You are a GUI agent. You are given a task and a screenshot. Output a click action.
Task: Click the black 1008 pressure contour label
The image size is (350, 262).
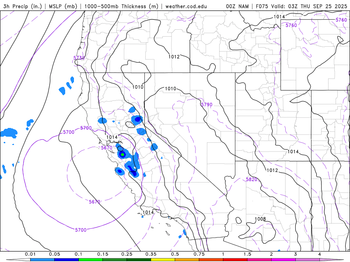(260, 219)
